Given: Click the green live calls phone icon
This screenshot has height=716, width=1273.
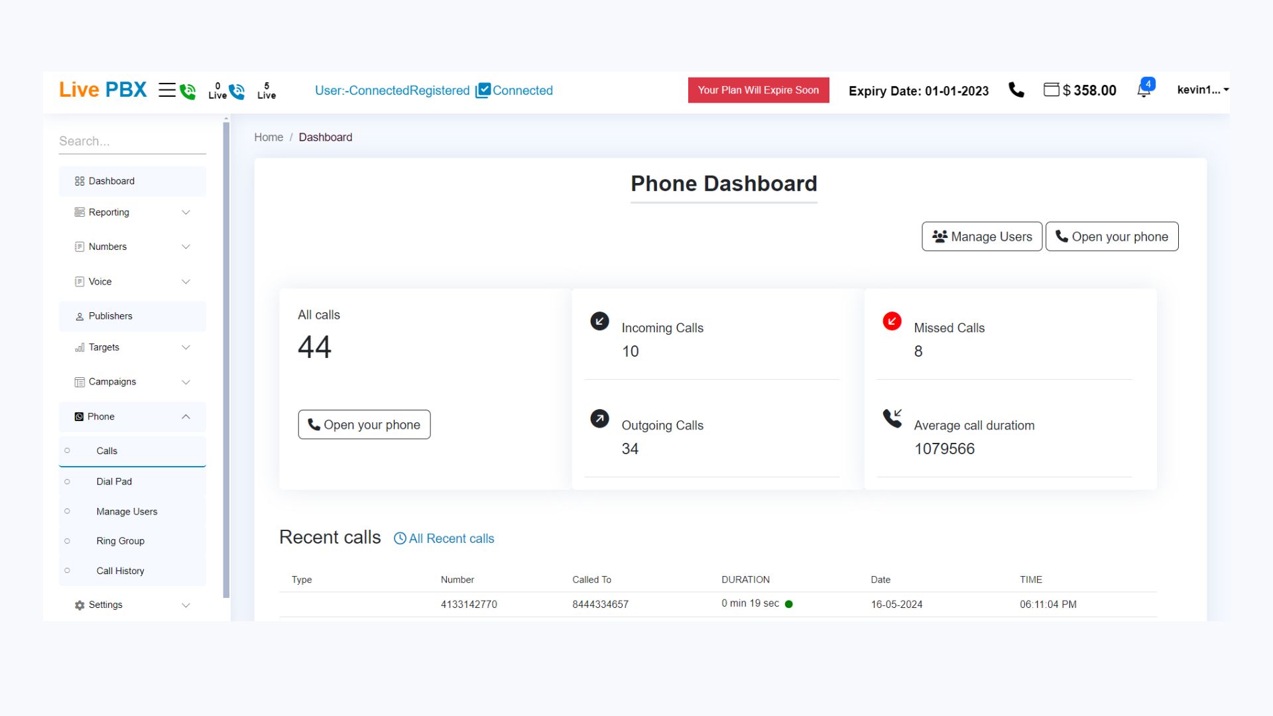Looking at the screenshot, I should coord(188,91).
